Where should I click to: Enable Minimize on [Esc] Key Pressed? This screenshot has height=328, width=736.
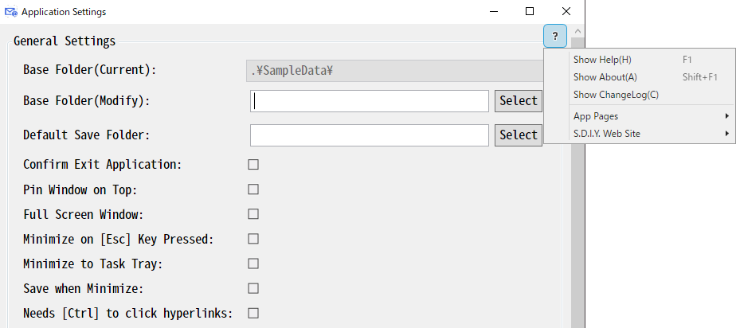pyautogui.click(x=253, y=240)
